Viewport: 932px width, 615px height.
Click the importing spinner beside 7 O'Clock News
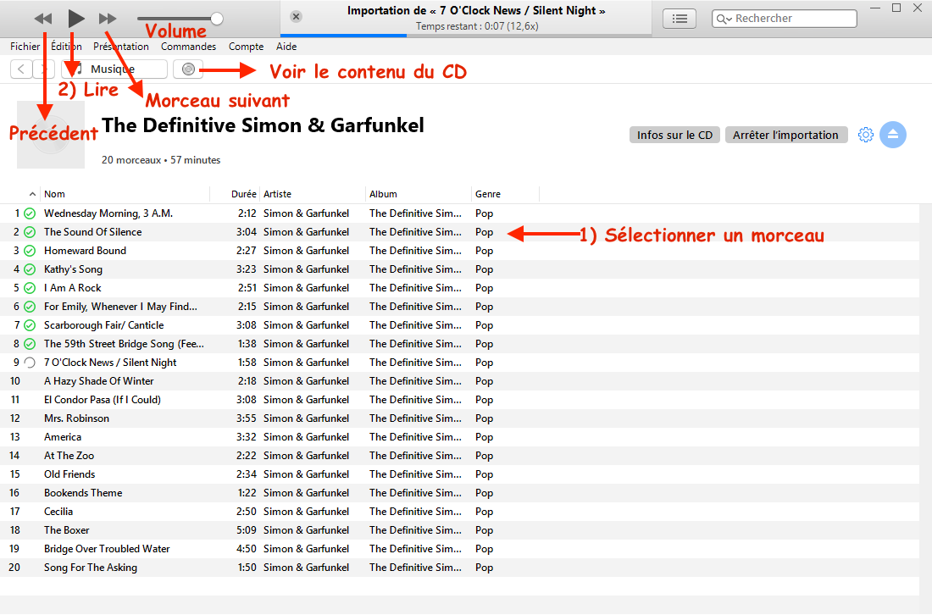tap(30, 363)
